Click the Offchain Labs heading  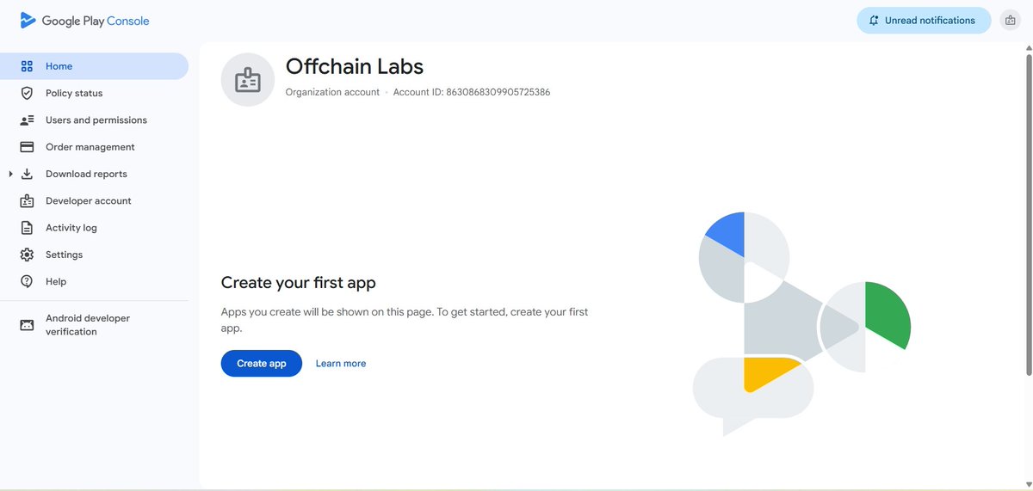[x=355, y=66]
